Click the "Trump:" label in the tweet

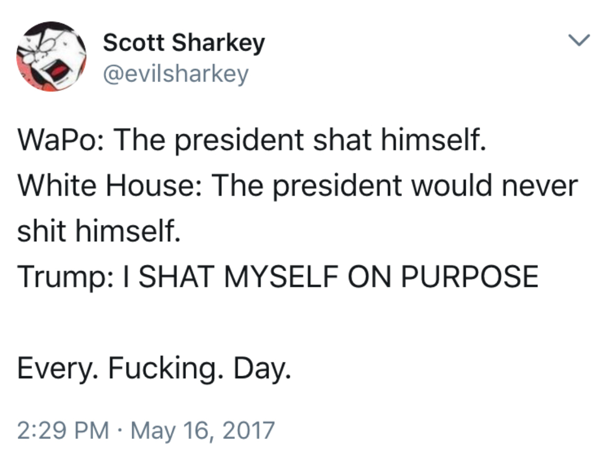point(59,276)
